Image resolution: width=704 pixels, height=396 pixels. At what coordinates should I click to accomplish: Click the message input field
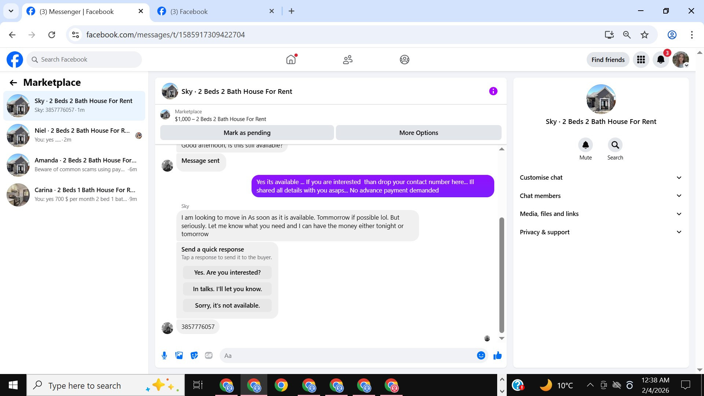pos(348,356)
